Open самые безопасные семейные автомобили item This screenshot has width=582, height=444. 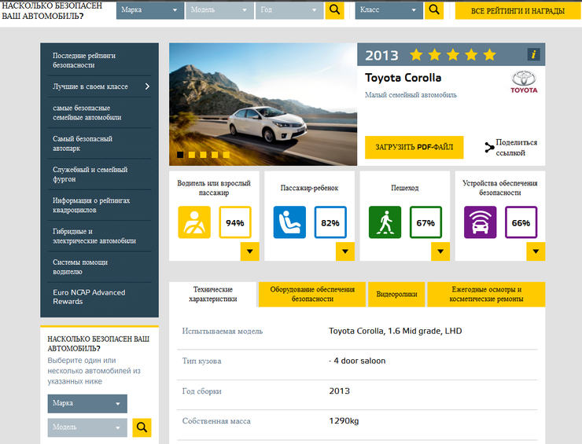(x=87, y=112)
